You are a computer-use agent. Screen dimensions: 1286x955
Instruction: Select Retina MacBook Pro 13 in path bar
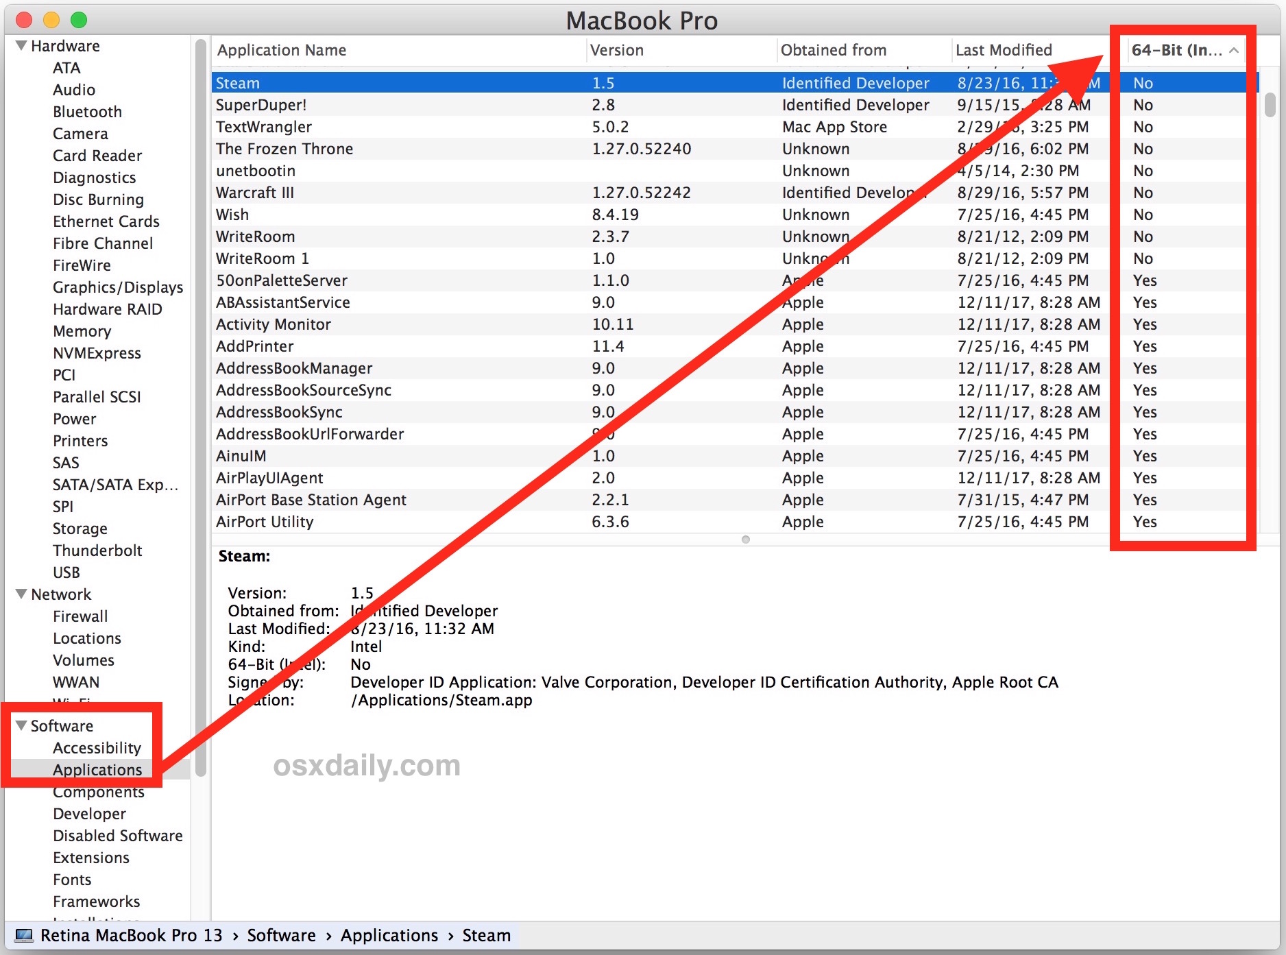pyautogui.click(x=131, y=936)
